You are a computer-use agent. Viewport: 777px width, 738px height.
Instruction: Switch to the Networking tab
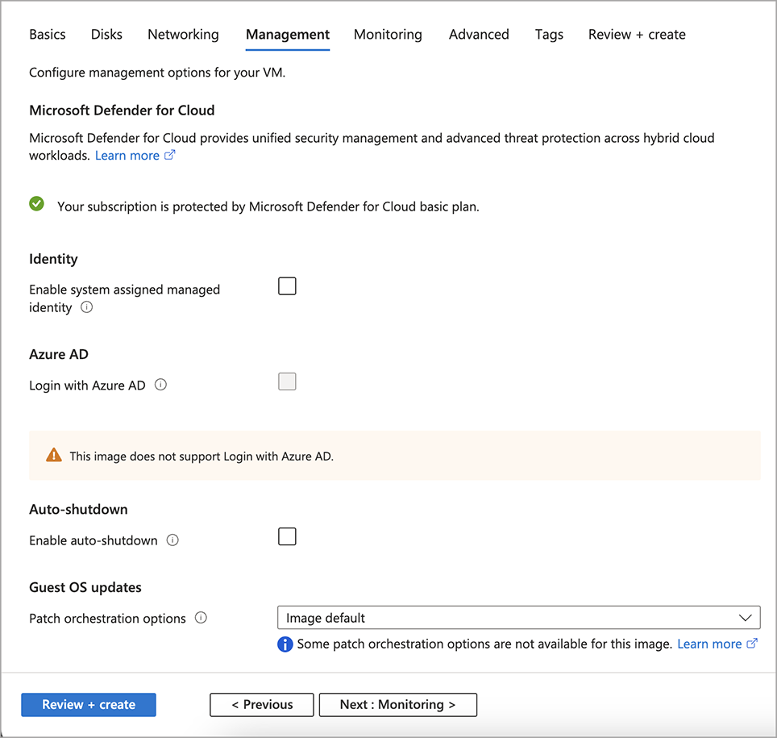(183, 35)
